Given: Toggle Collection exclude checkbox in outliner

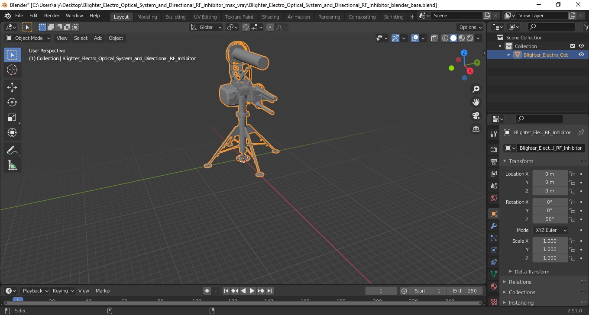Looking at the screenshot, I should (573, 46).
